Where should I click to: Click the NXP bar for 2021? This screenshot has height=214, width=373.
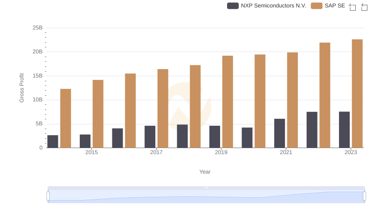tap(279, 134)
